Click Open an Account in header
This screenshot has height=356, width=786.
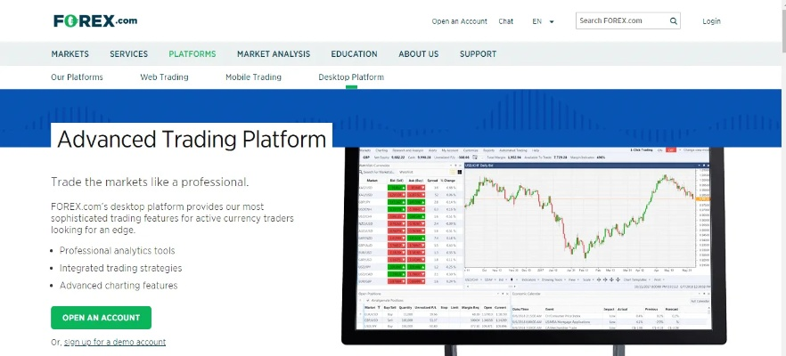[459, 21]
